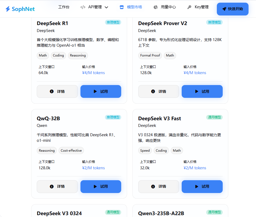
Task: Expand the API管理 dropdown chevron
Action: pyautogui.click(x=107, y=7)
